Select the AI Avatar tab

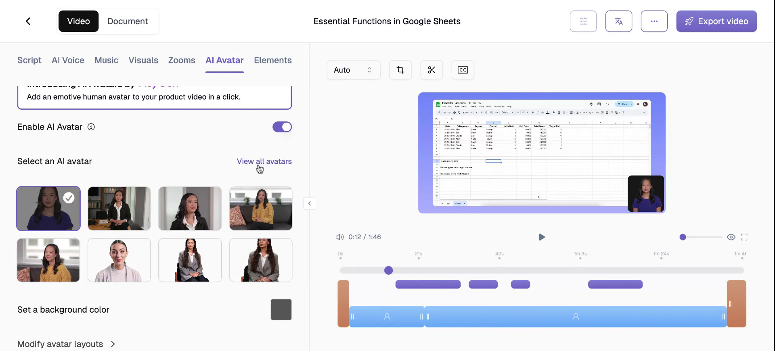[224, 60]
